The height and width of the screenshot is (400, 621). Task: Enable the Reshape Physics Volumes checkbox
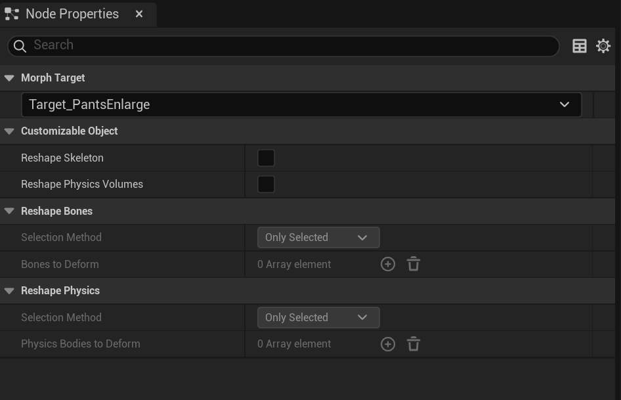click(x=266, y=185)
